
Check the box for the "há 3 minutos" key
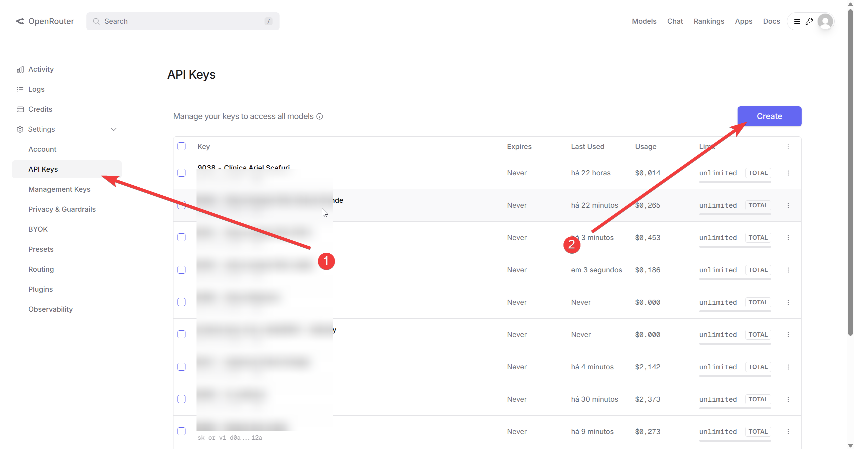point(181,237)
